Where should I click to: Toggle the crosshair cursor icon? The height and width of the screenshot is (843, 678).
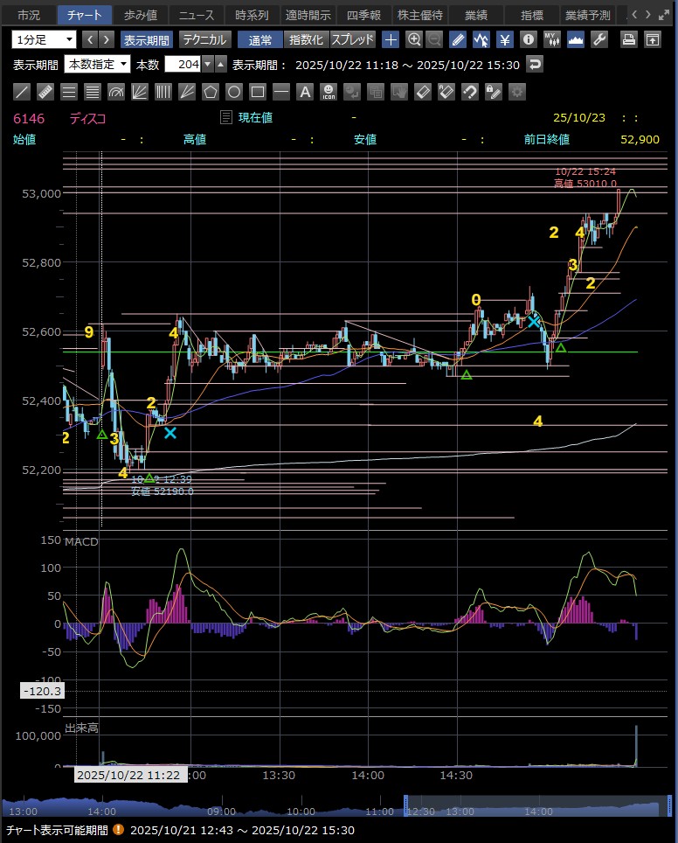coord(391,39)
